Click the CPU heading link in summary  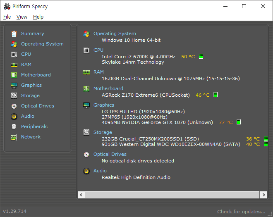pyautogui.click(x=98, y=50)
